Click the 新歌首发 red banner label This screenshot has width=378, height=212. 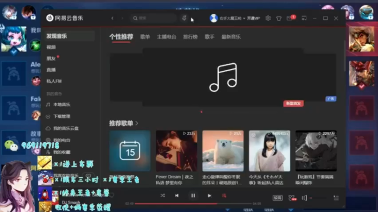tap(293, 104)
